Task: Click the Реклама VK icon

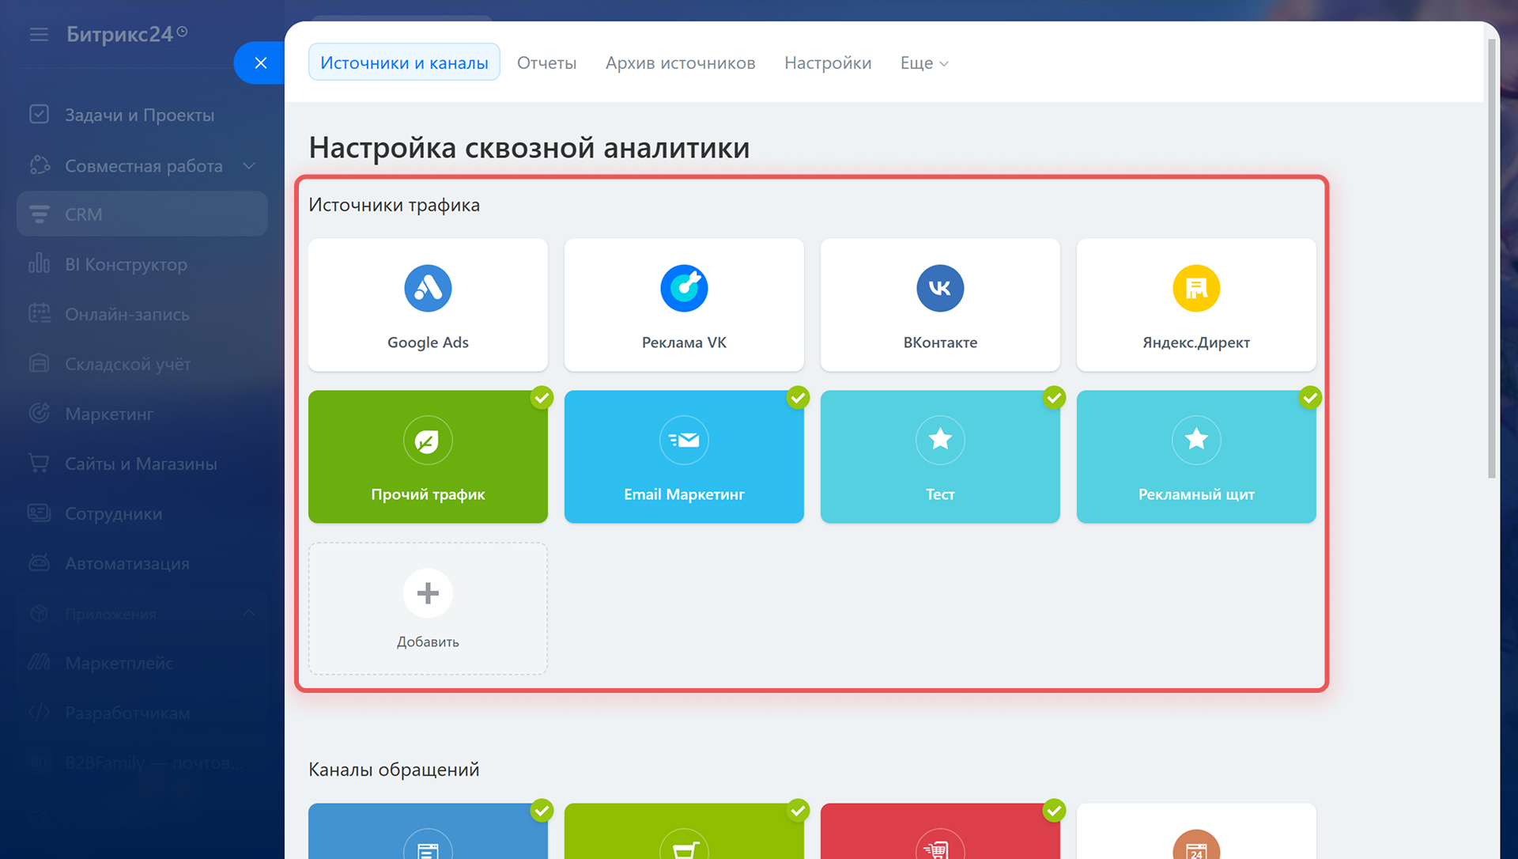Action: 684,288
